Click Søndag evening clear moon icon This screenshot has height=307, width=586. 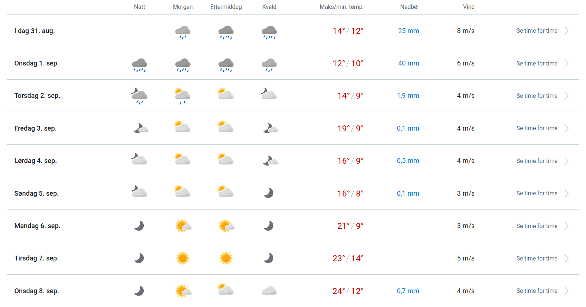click(268, 193)
